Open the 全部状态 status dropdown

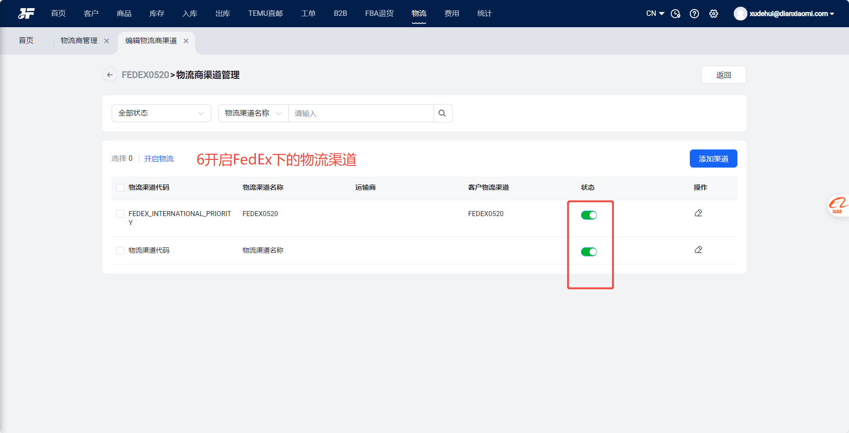161,113
